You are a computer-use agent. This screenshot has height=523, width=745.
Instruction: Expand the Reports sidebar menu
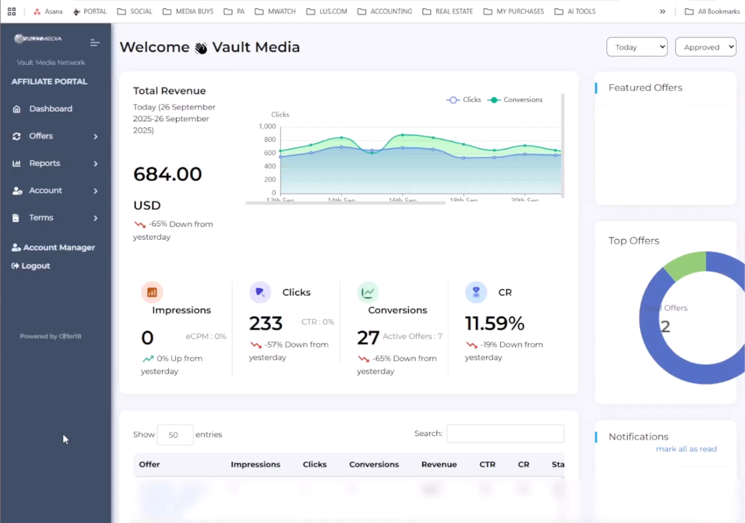55,163
